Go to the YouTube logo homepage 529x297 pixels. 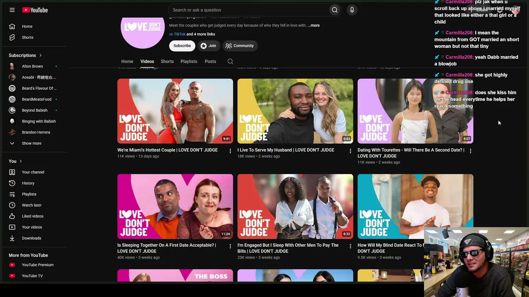(x=35, y=10)
